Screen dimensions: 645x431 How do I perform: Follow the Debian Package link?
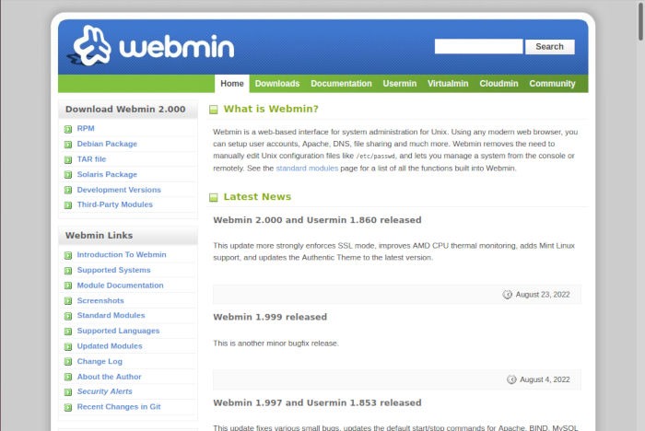[107, 144]
